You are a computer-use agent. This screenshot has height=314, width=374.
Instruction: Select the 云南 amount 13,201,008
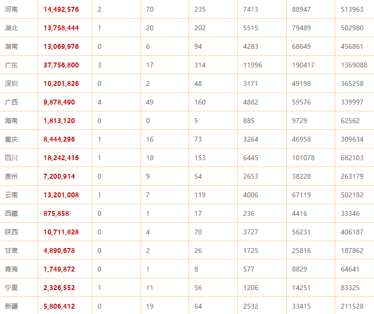click(61, 195)
